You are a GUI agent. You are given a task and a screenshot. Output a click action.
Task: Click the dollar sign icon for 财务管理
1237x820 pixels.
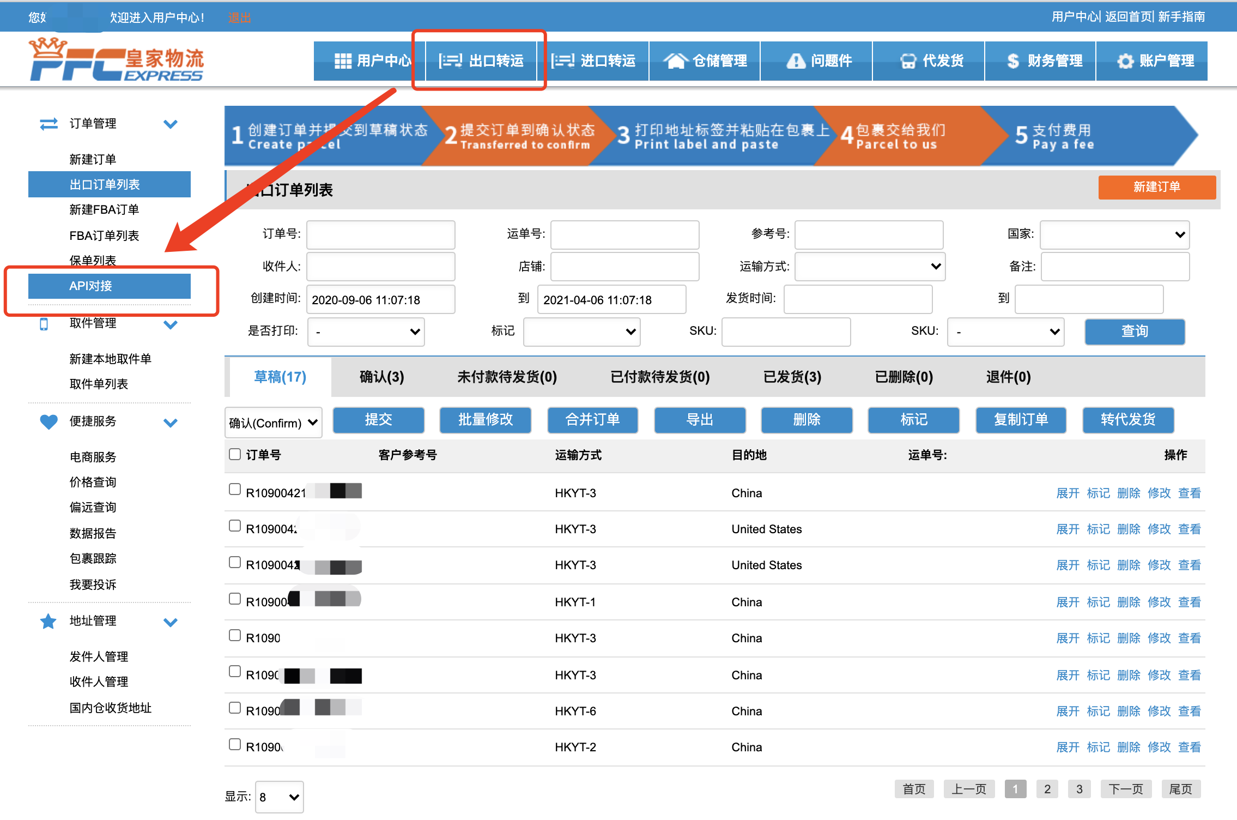1012,61
